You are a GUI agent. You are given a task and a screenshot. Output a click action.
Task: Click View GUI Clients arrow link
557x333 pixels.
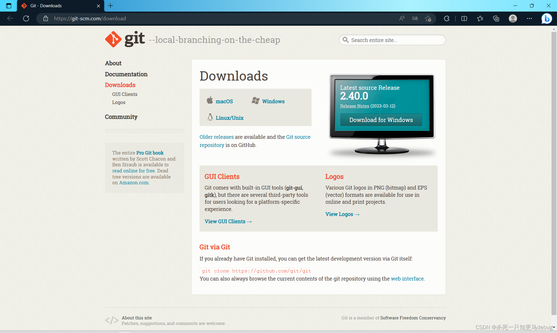click(x=228, y=221)
